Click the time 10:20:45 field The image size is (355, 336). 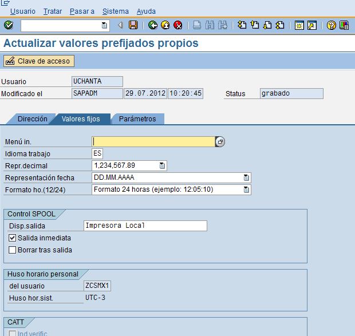coord(186,93)
